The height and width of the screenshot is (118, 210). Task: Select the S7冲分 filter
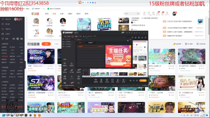56,44
